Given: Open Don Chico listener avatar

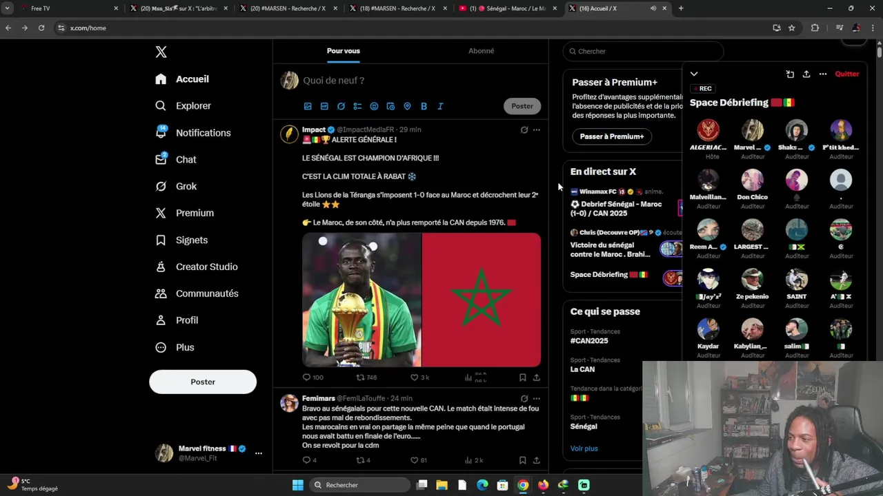Looking at the screenshot, I should coord(752,180).
